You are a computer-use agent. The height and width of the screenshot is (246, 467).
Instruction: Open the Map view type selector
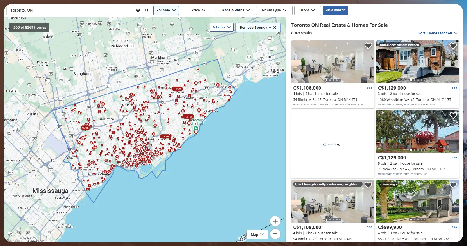point(257,235)
